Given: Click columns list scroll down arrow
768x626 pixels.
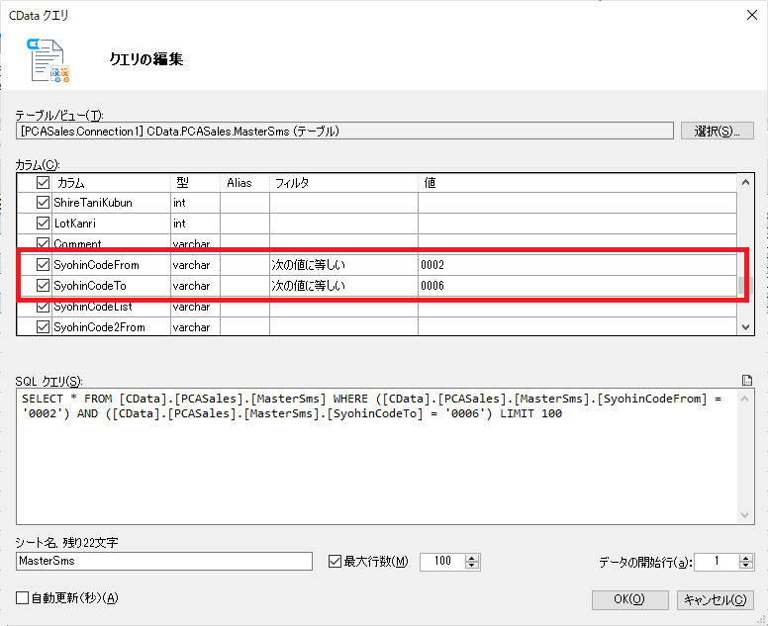Looking at the screenshot, I should coord(745,327).
